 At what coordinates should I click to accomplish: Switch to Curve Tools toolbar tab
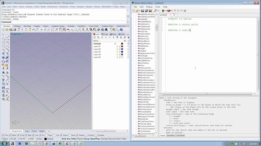(x=93, y=26)
